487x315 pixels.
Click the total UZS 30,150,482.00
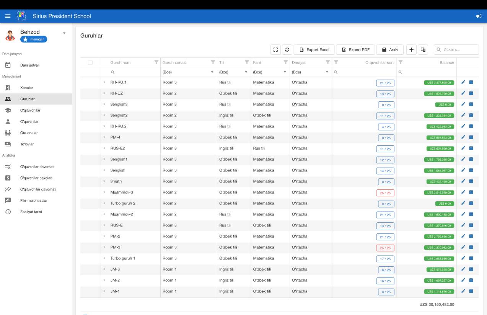coord(437,305)
